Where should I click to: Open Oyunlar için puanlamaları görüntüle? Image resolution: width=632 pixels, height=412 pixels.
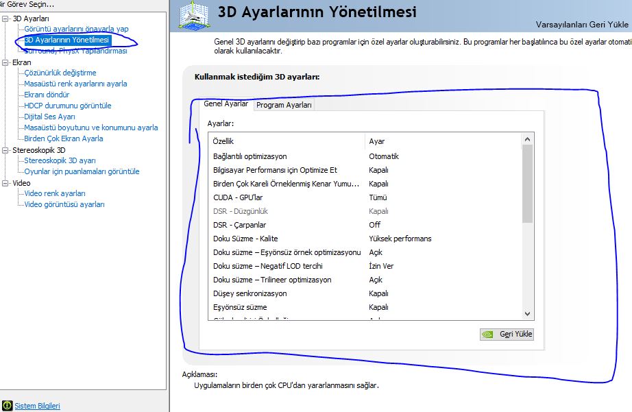(82, 171)
